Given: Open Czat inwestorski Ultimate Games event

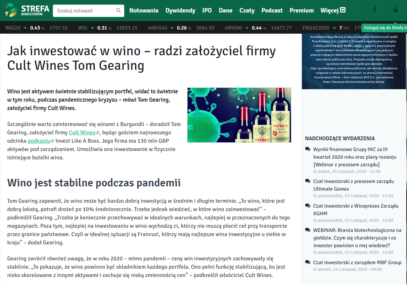Looking at the screenshot, I should coord(354,185).
